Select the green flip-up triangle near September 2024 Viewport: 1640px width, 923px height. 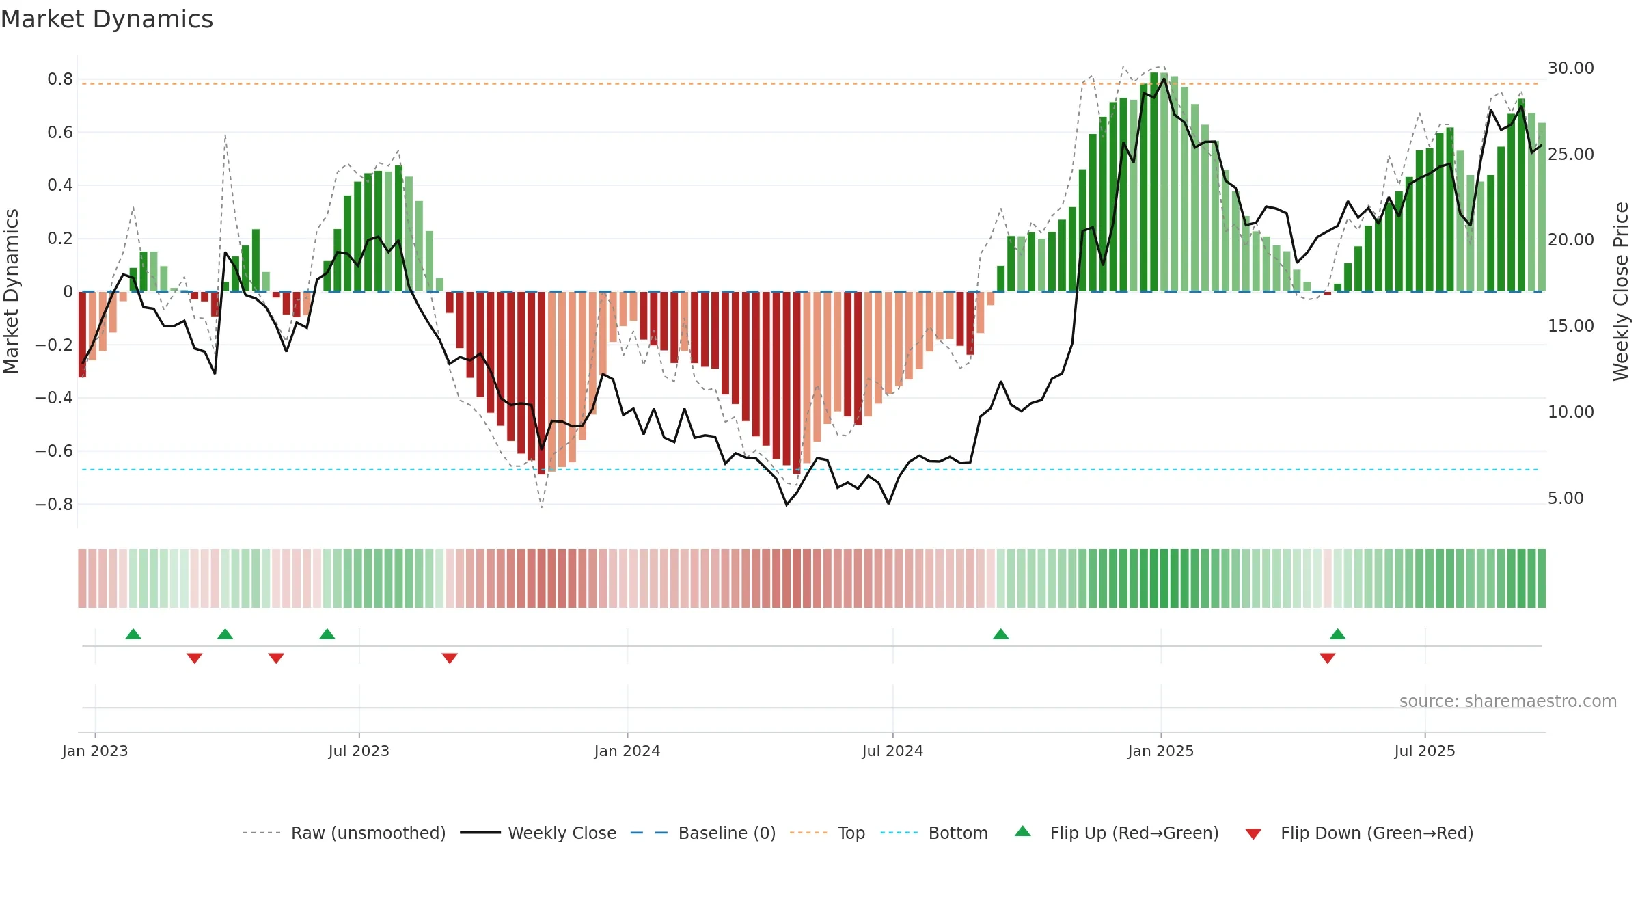(1000, 634)
